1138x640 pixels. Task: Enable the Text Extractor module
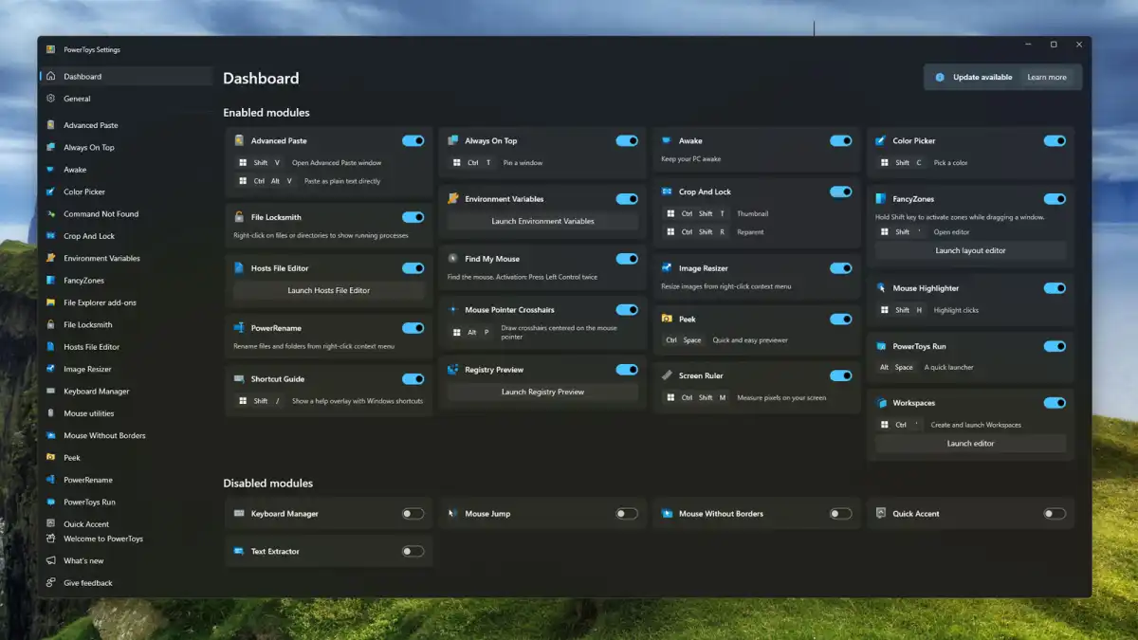(x=413, y=551)
